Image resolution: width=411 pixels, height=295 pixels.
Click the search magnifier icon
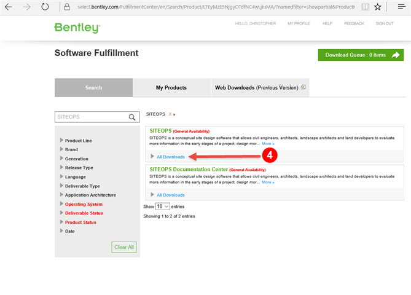pyautogui.click(x=132, y=117)
